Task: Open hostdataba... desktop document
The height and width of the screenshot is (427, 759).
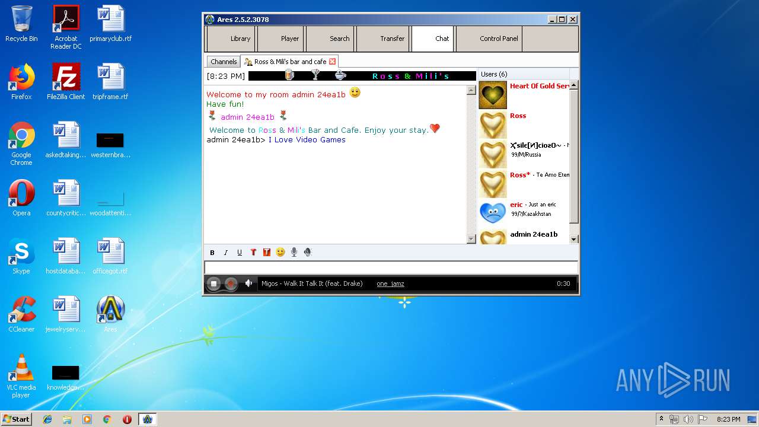Action: point(66,256)
